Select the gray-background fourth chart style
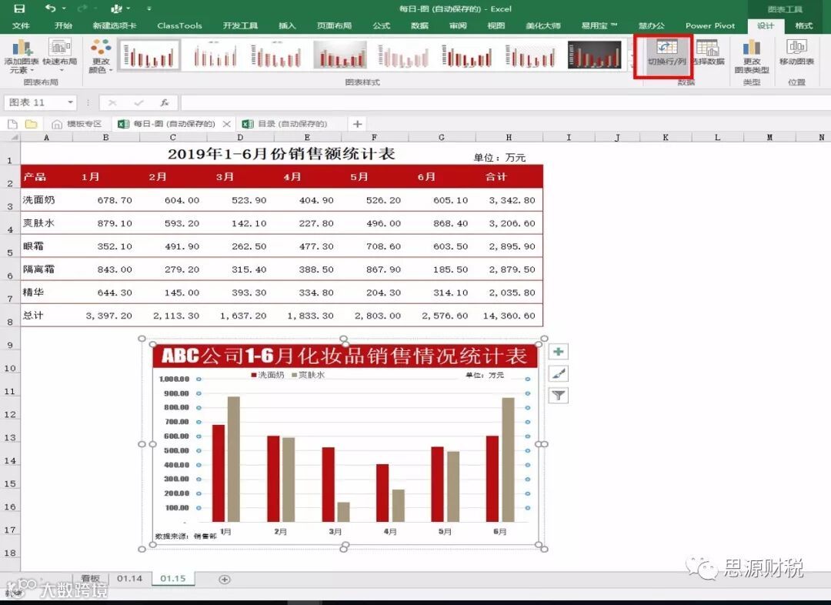Image resolution: width=831 pixels, height=605 pixels. point(340,55)
